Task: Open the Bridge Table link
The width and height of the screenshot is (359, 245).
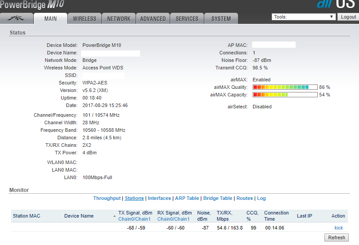Action: 218,198
